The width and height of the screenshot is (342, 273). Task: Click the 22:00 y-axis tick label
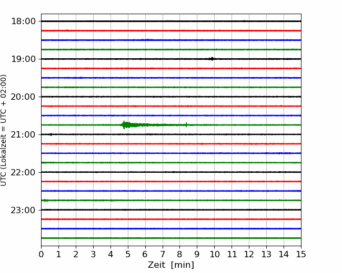pos(23,172)
